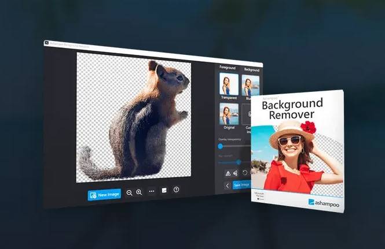
Task: Select the Original background thumbnail
Action: pos(229,114)
